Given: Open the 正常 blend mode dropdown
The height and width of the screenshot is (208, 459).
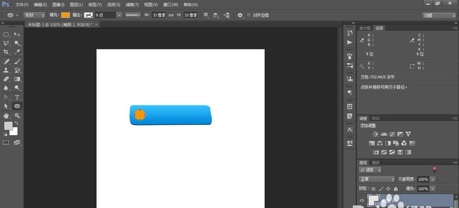Looking at the screenshot, I should pyautogui.click(x=377, y=179).
